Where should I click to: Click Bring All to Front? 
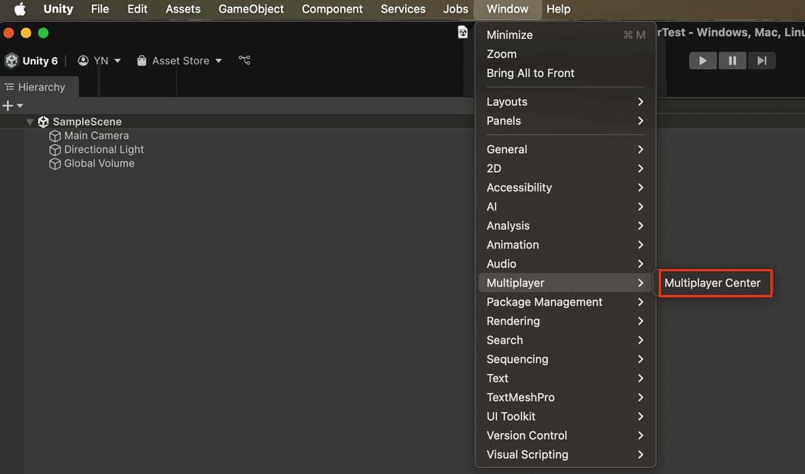point(531,73)
